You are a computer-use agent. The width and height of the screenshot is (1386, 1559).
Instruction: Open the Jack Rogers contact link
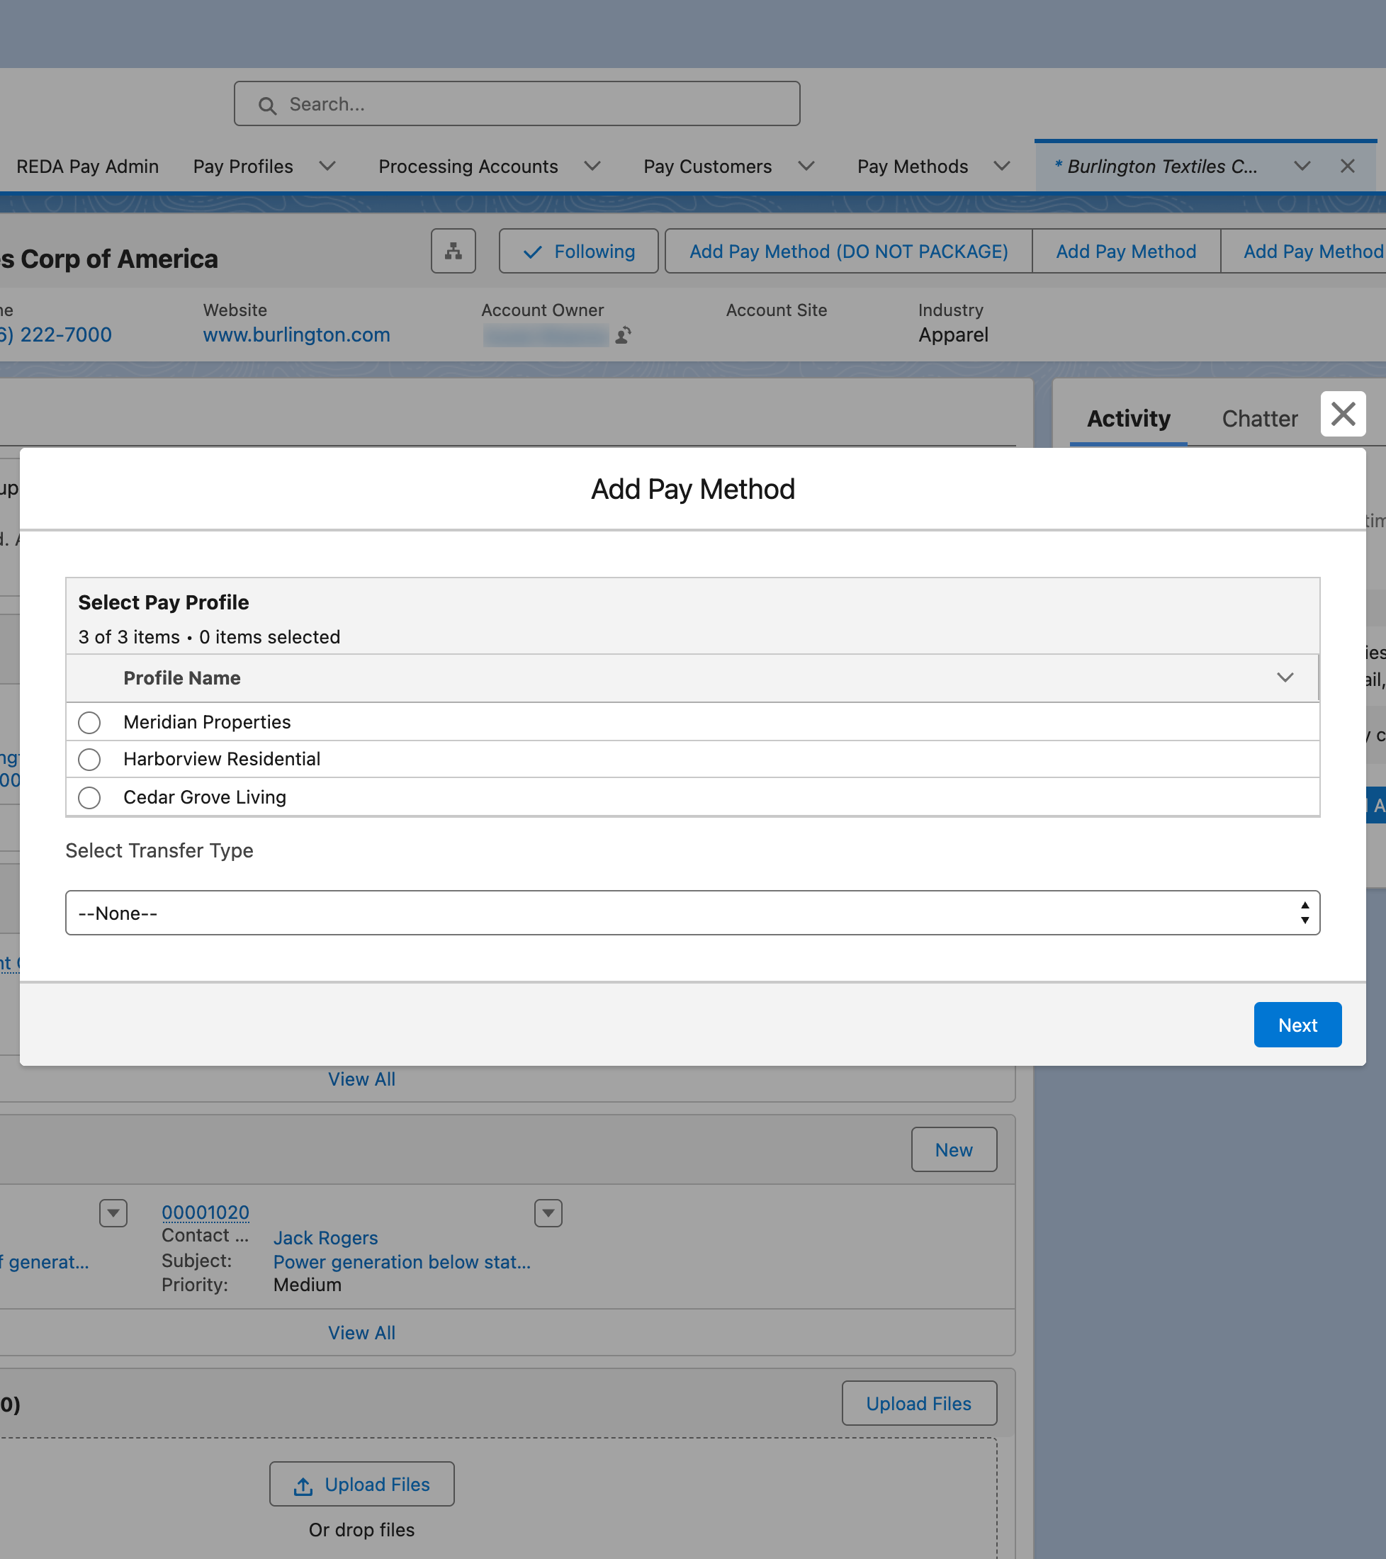coord(326,1238)
